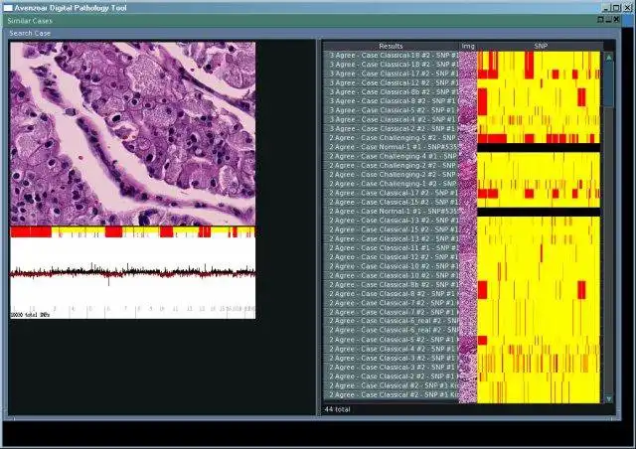Click the red-yellow SNP bar under the image
This screenshot has width=636, height=449.
pos(132,231)
